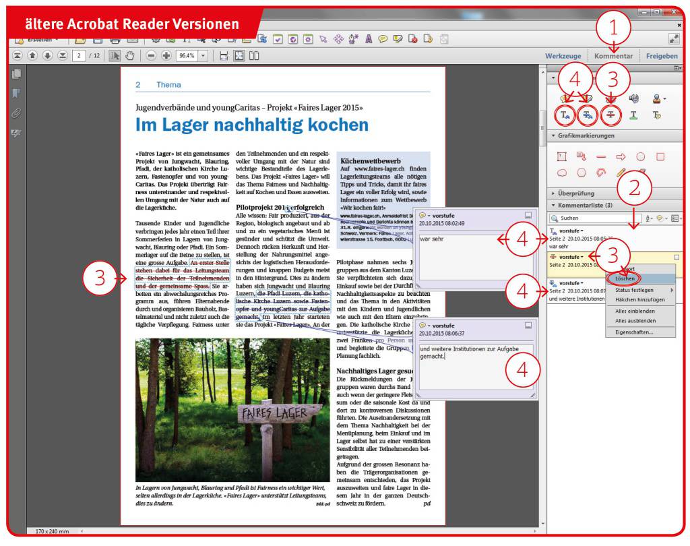Open page thumbnails in left sidebar
Image resolution: width=690 pixels, height=546 pixels.
16,74
